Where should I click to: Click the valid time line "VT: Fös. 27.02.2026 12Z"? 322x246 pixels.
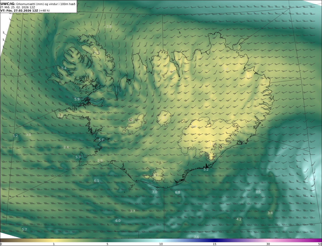(19, 11)
